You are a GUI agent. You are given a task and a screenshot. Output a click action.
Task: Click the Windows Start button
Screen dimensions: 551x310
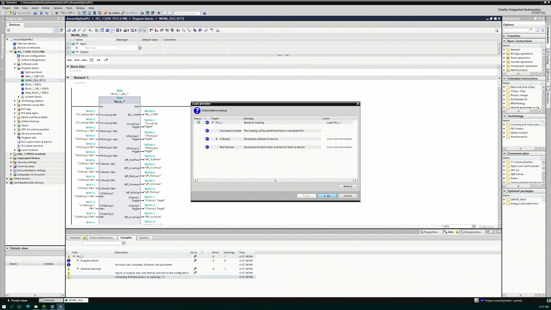(x=4, y=307)
